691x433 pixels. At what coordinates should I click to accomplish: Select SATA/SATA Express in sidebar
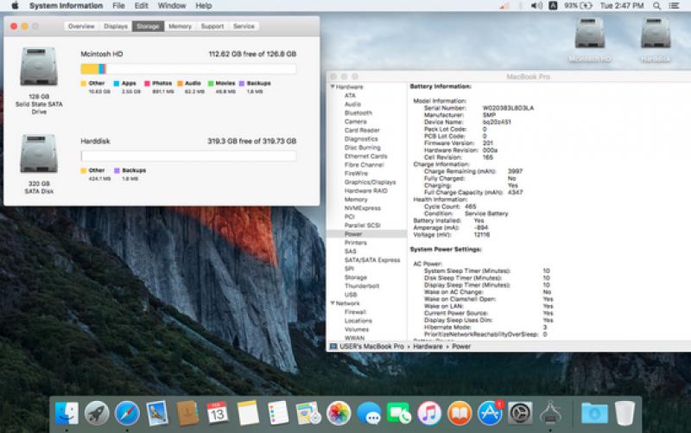372,260
